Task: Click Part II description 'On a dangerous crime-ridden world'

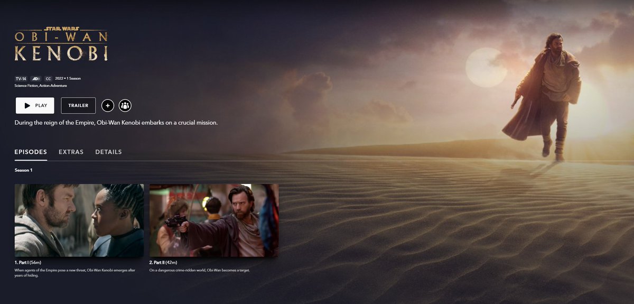Action: pos(200,270)
